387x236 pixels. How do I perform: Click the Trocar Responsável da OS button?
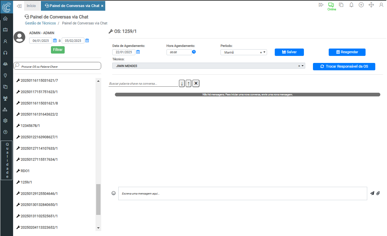pyautogui.click(x=344, y=67)
